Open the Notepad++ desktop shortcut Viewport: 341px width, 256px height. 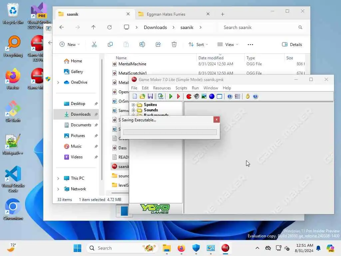pos(13,144)
